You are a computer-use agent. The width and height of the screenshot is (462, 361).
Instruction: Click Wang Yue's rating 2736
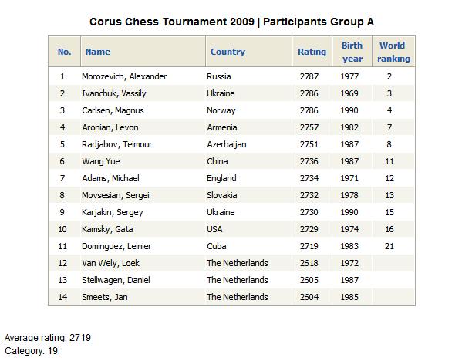[x=309, y=161]
